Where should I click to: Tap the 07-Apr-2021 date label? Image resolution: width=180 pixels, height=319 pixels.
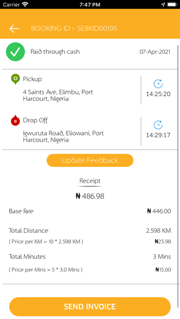[x=155, y=52]
